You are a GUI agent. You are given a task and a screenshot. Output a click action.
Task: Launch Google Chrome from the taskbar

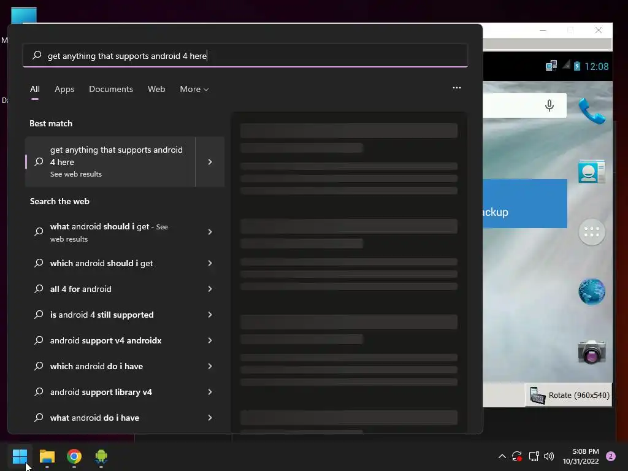pyautogui.click(x=74, y=456)
